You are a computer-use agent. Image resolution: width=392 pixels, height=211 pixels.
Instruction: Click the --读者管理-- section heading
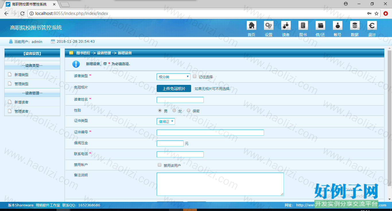[x=32, y=93]
